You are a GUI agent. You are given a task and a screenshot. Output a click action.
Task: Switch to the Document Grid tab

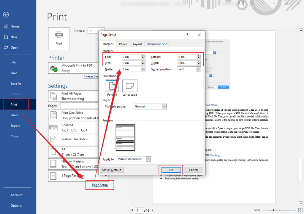pos(157,44)
